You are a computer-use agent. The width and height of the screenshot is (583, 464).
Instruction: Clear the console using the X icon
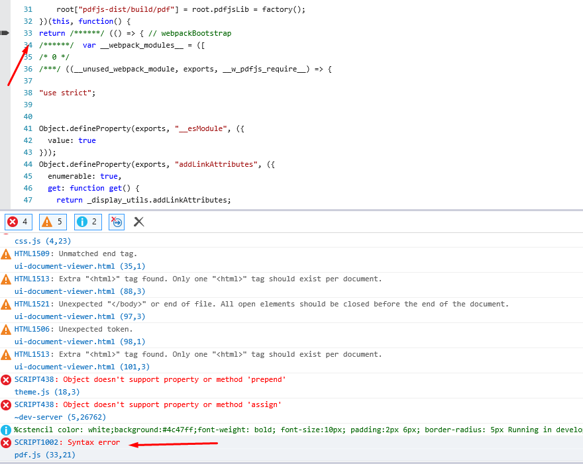pyautogui.click(x=138, y=222)
